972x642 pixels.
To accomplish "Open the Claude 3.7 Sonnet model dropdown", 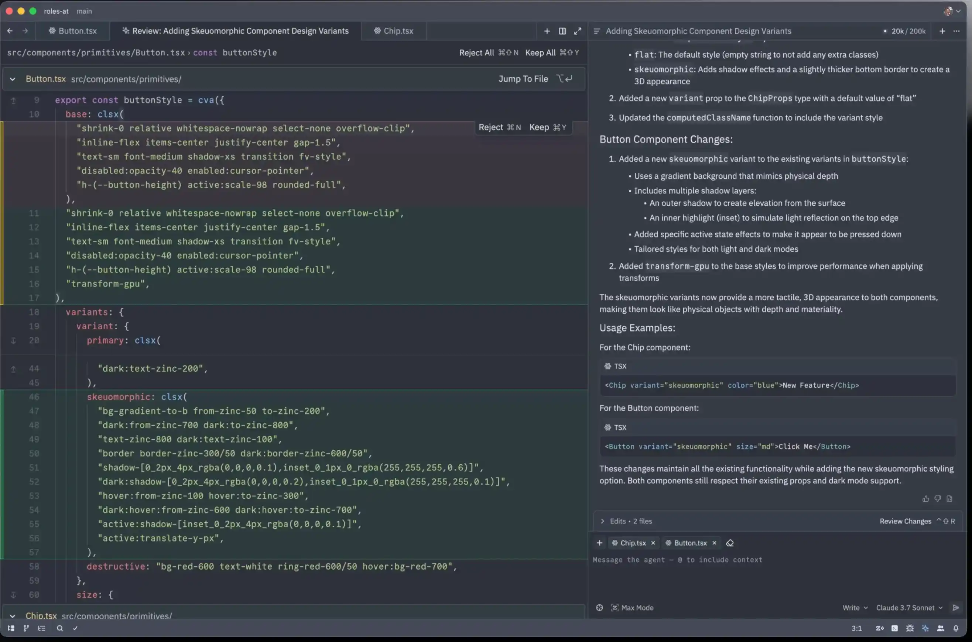I will point(909,608).
